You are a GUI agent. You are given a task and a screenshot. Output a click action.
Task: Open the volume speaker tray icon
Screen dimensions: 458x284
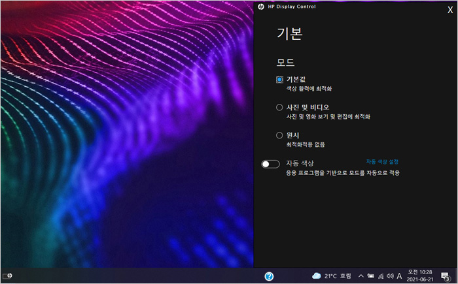(x=390, y=276)
